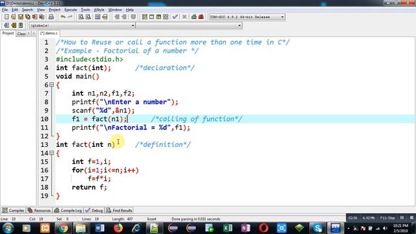Click the Delete Profiling Information red icon

[201, 17]
